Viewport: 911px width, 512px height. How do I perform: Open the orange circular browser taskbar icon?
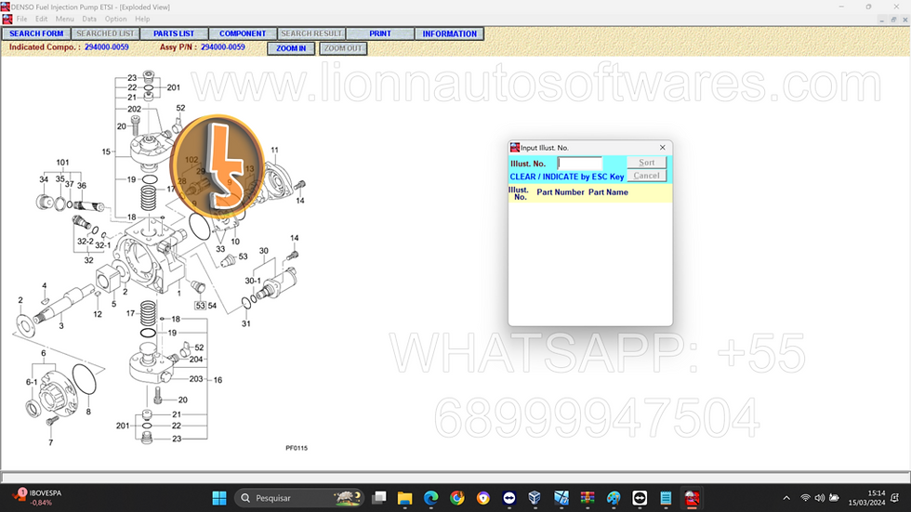tap(482, 498)
